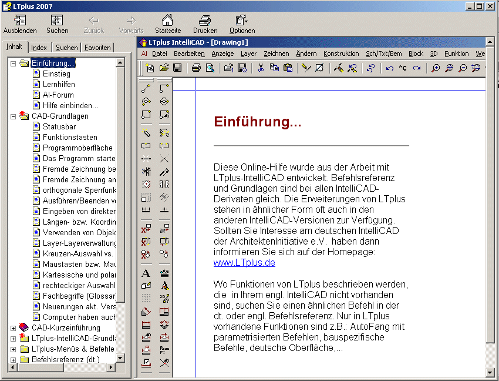Click the tree panel scroll-down arrow
This screenshot has width=499, height=381.
[x=120, y=358]
